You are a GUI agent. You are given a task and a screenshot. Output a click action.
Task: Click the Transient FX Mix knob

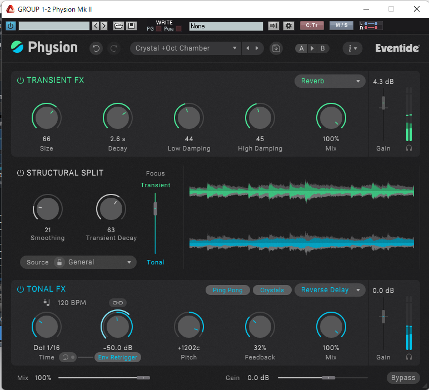(x=331, y=117)
